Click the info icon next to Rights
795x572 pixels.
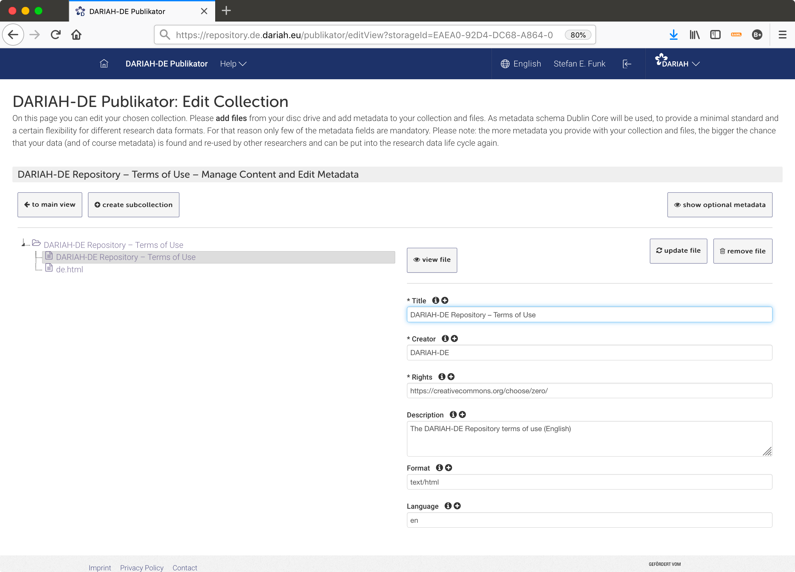pos(442,376)
